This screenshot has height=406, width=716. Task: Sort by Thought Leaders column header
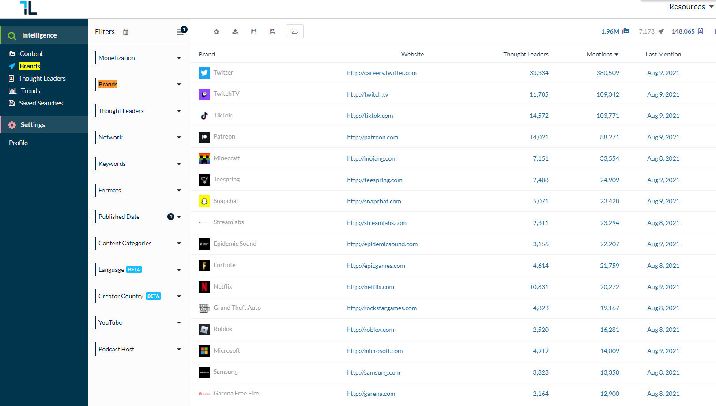click(x=526, y=54)
